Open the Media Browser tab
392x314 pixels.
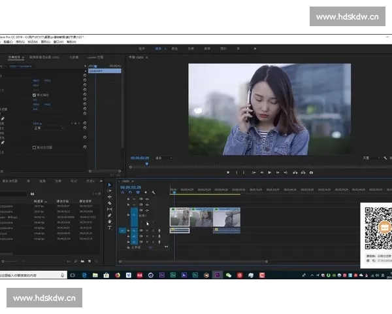(10, 181)
